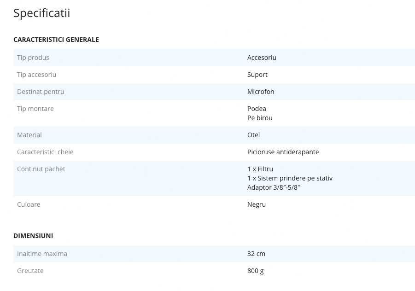Click the Tip montare label
The image size is (415, 291).
click(x=35, y=109)
